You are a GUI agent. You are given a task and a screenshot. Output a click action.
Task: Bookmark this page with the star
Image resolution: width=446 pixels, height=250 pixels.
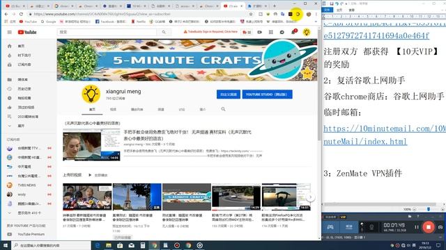click(251, 14)
